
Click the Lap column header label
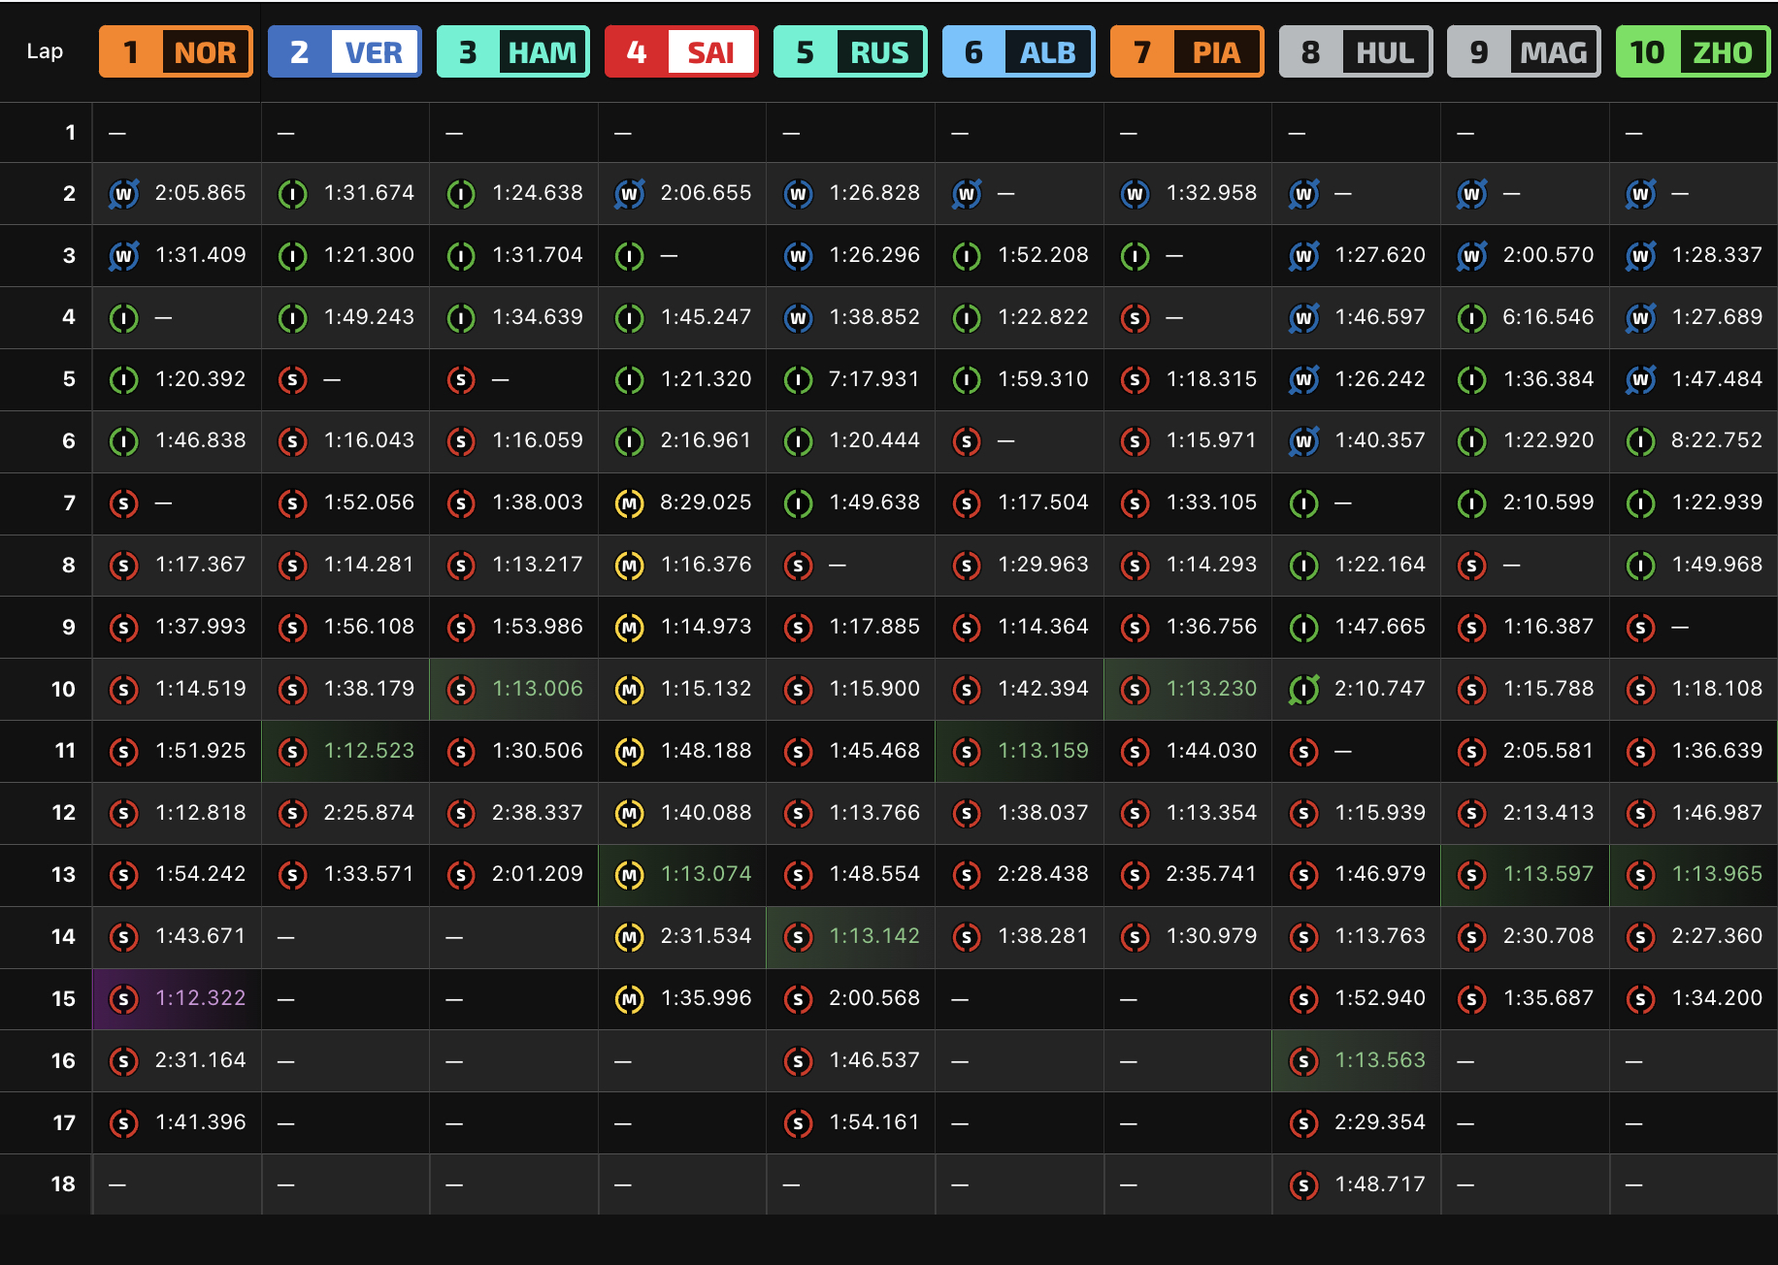point(45,51)
